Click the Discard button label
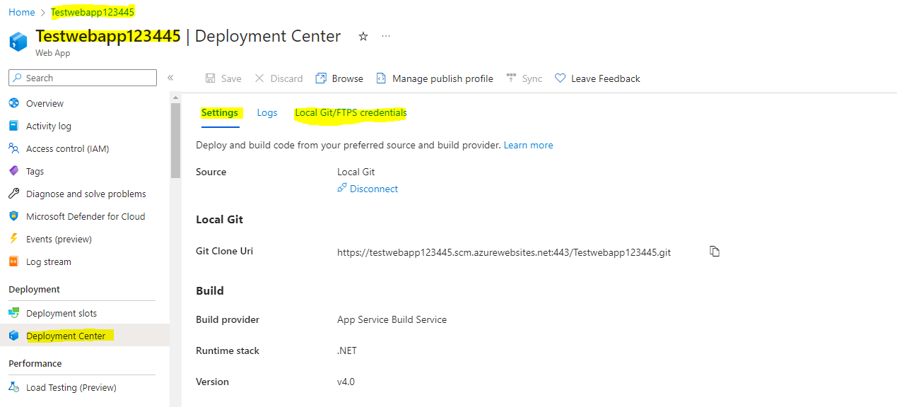The image size is (897, 407). [286, 78]
